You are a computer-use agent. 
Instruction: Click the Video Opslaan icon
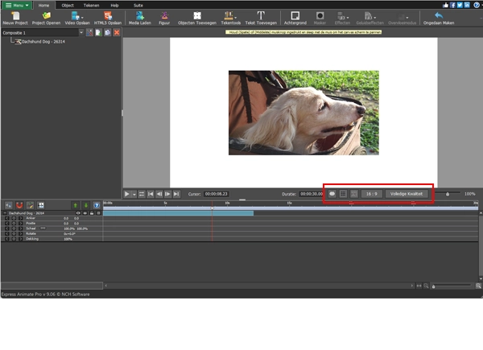click(75, 16)
